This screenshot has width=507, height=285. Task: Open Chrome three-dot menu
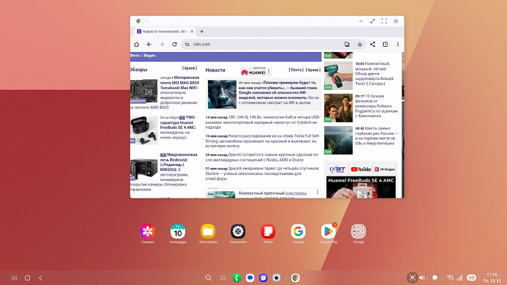398,44
